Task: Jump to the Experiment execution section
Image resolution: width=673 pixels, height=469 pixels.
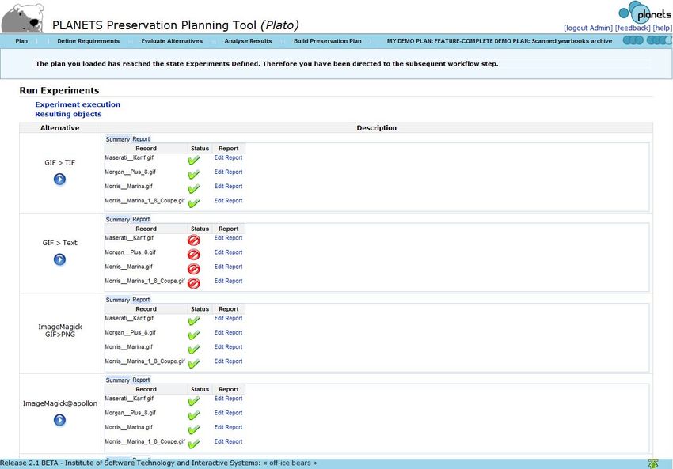Action: point(78,104)
